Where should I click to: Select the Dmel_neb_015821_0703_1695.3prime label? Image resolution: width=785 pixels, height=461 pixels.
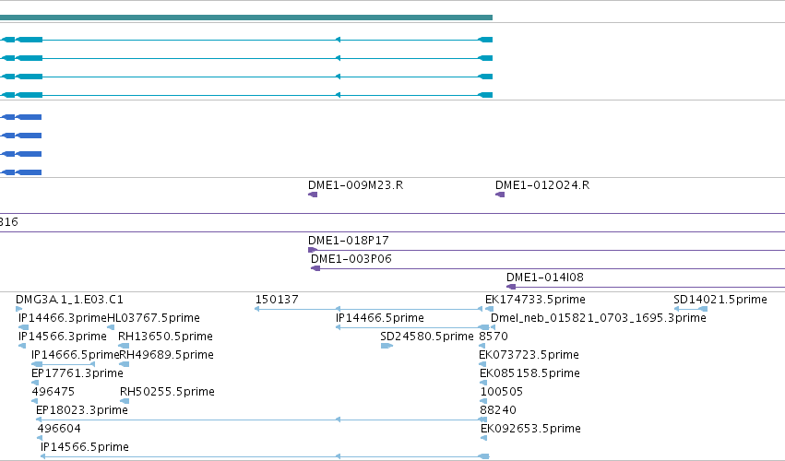599,318
